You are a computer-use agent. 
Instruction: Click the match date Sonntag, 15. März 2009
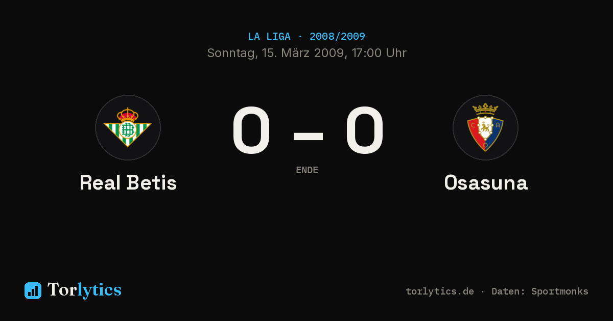click(x=276, y=53)
